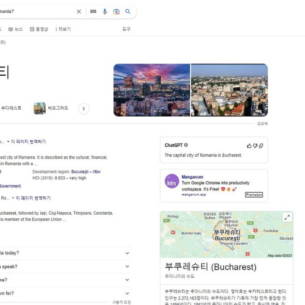Visit the manganum.app URL
Image resolution: width=305 pixels, height=305 pixels.
click(x=194, y=195)
